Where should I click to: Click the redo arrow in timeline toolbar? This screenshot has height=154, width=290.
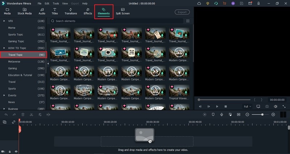coord(14,115)
